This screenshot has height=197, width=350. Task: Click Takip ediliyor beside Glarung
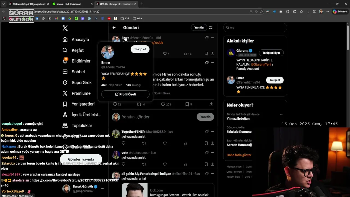(271, 53)
